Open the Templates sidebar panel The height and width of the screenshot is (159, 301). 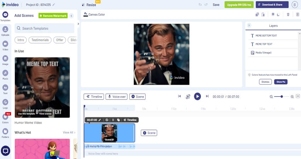coord(5,16)
